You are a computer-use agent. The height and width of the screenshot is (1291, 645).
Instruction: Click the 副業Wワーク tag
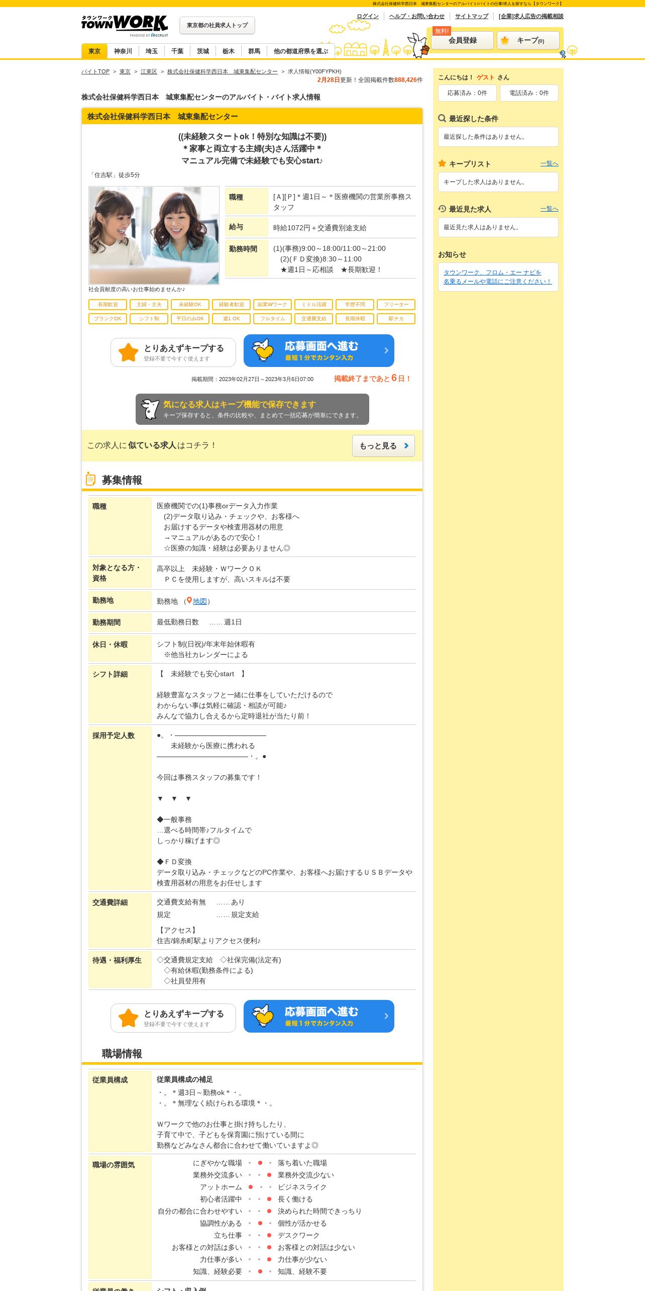pos(272,305)
